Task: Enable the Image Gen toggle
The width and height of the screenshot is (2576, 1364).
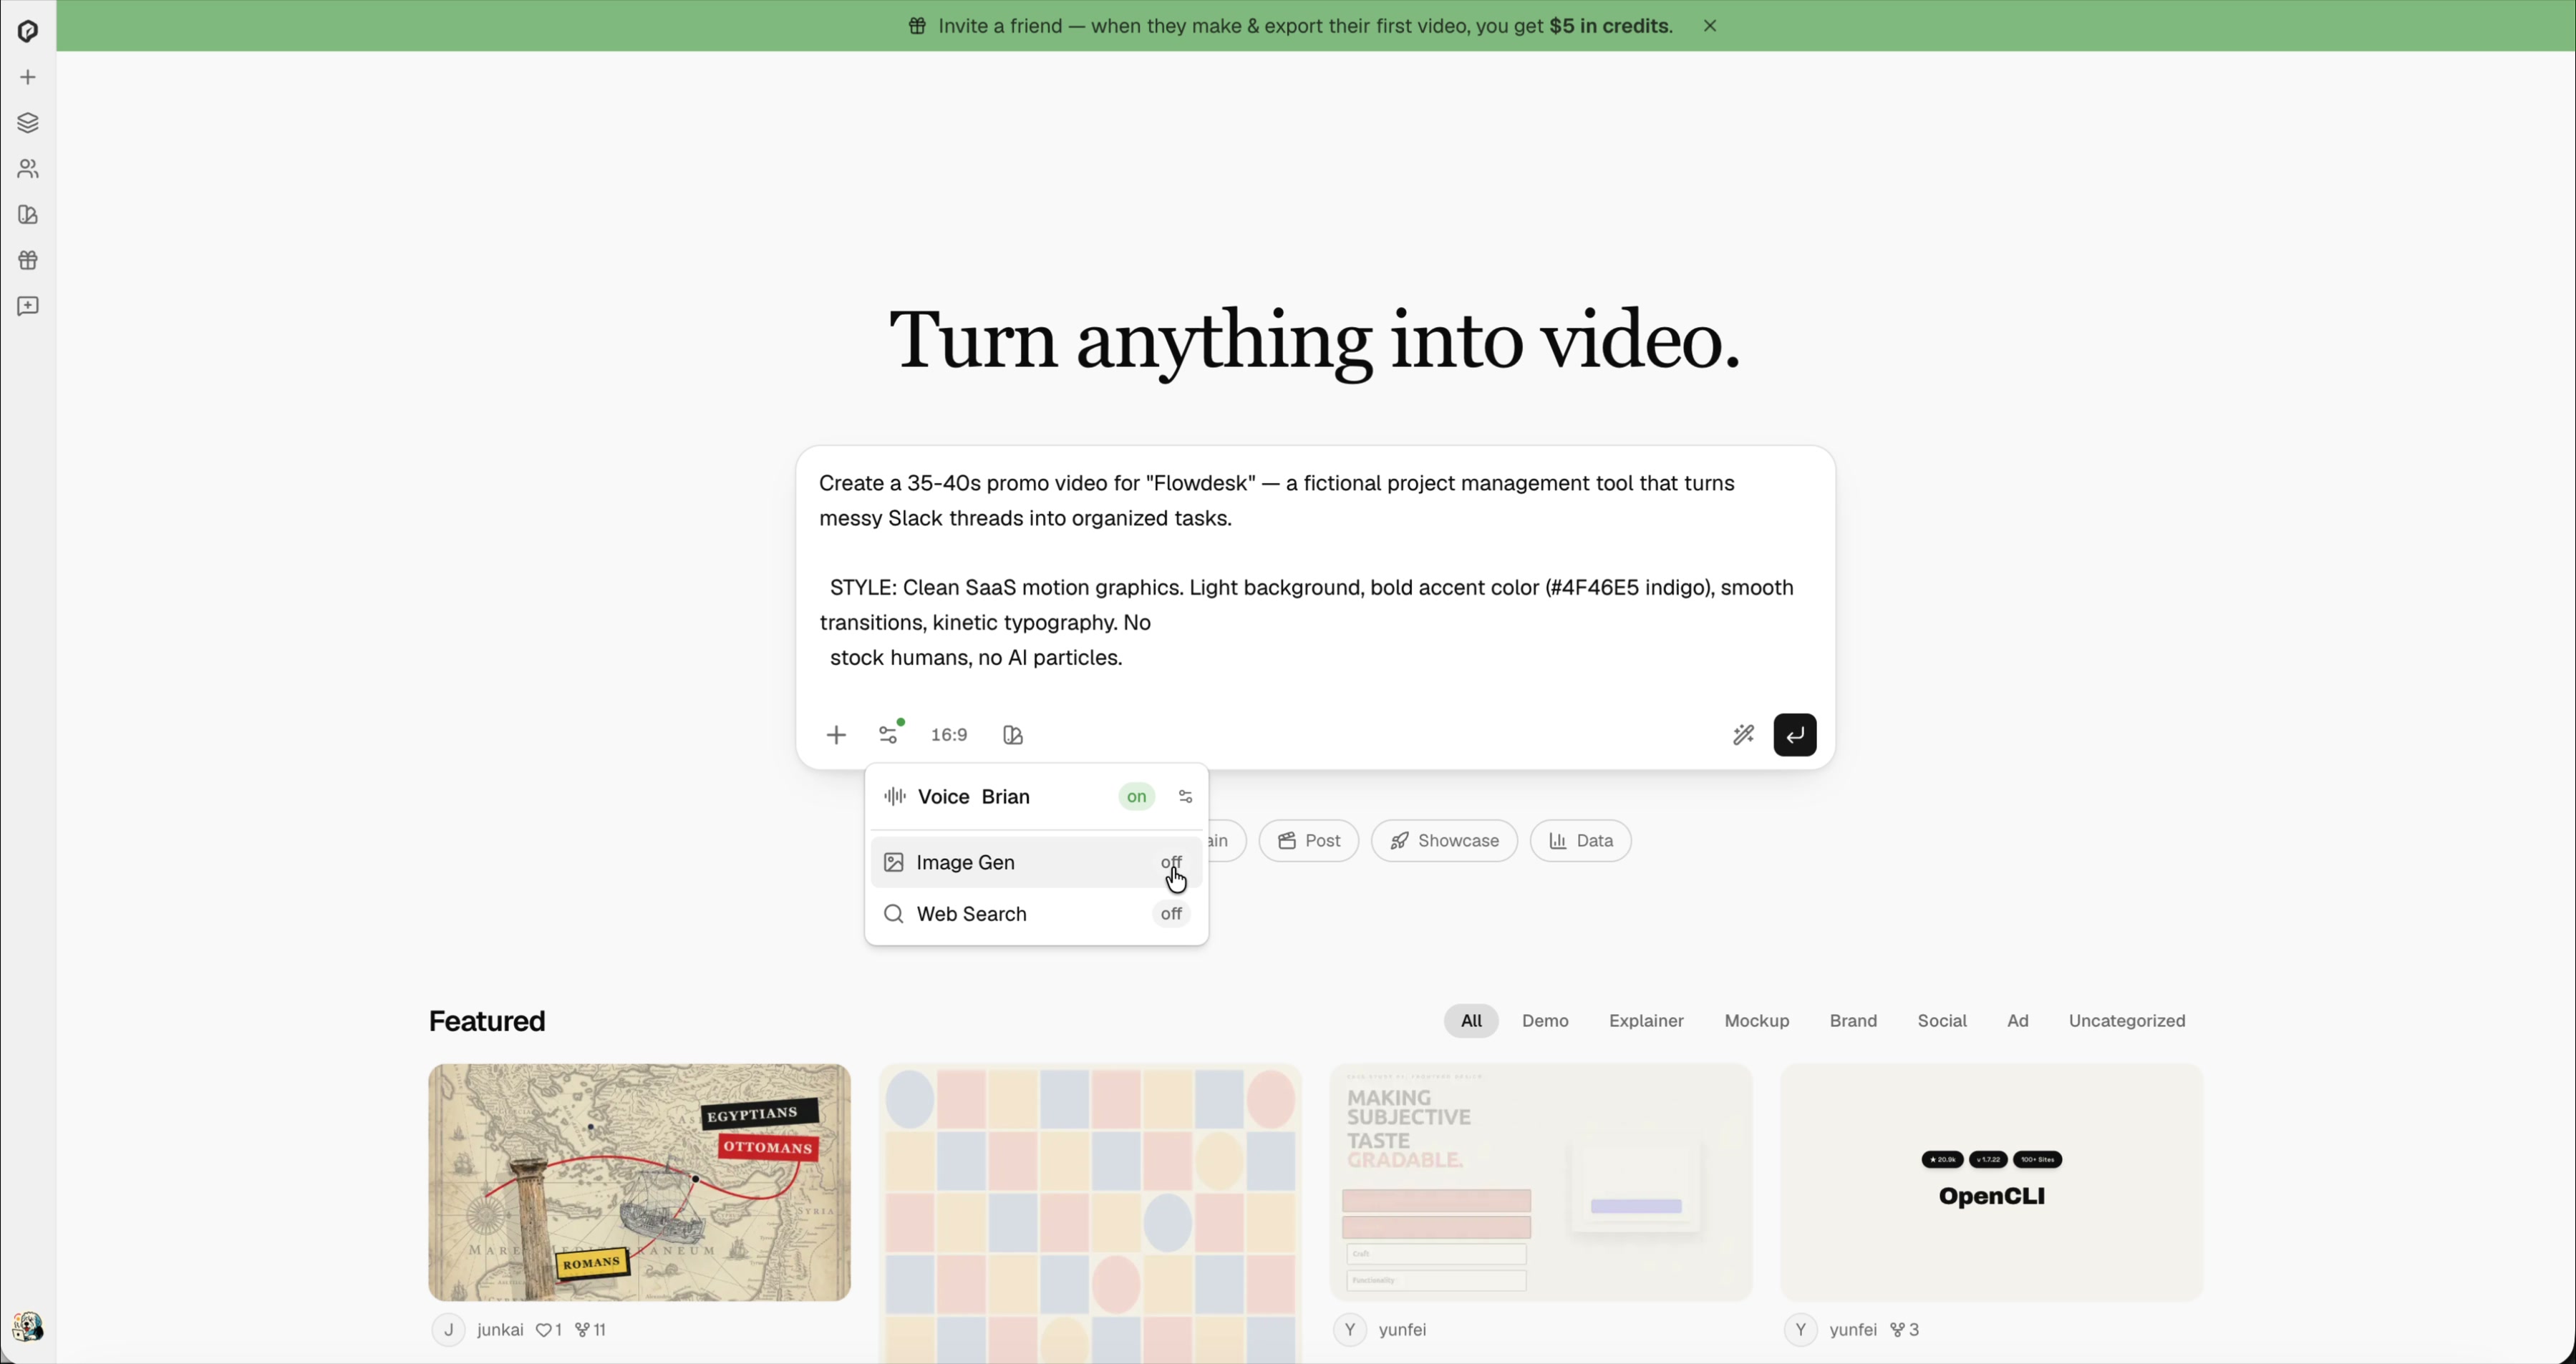Action: point(1171,863)
